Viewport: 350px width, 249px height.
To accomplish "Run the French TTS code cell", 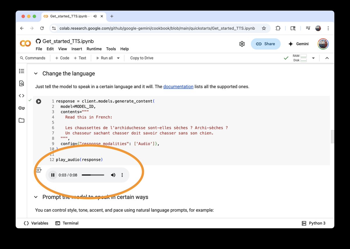I will point(38,101).
